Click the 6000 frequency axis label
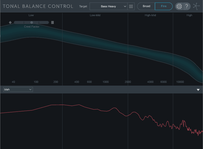This screenshot has width=203, height=149. click(x=163, y=82)
